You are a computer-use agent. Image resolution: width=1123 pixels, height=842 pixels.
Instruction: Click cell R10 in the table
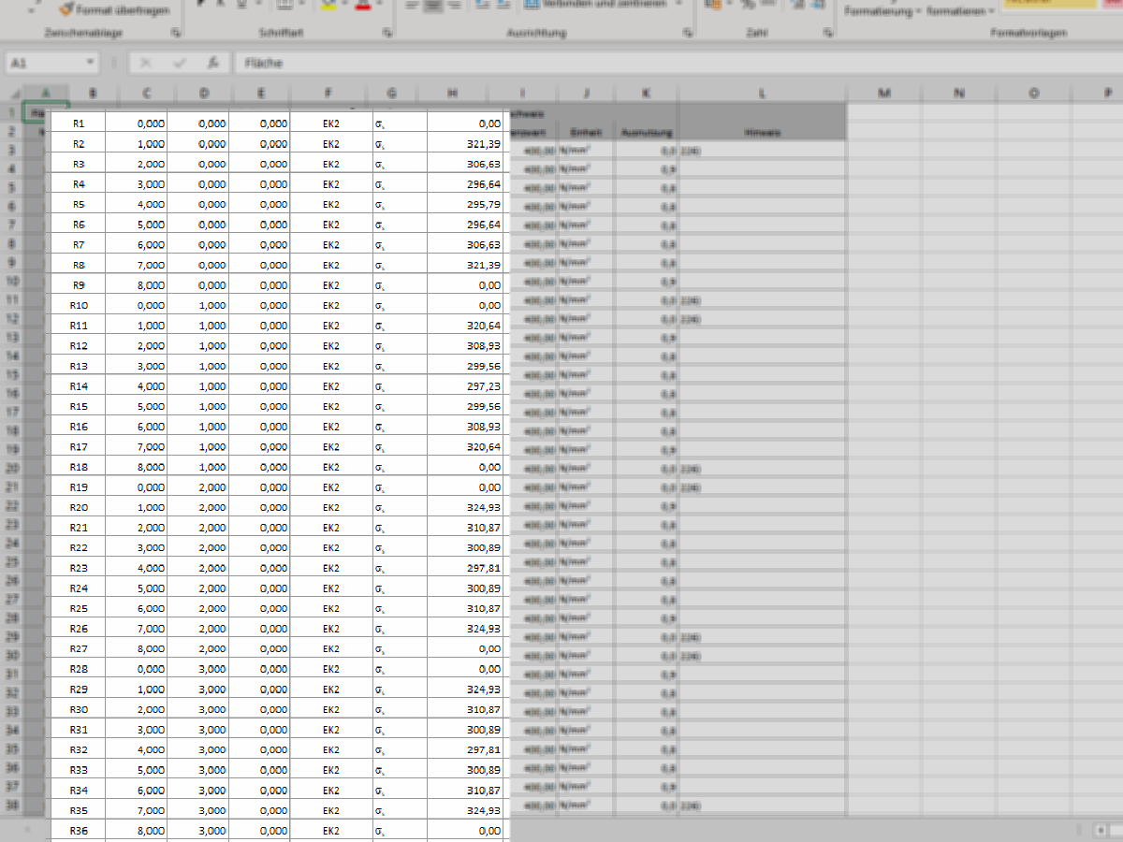coord(78,305)
